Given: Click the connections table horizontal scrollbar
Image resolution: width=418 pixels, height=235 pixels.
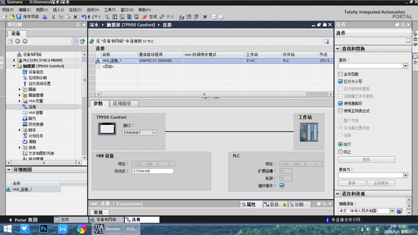Looking at the screenshot, I should point(204,94).
